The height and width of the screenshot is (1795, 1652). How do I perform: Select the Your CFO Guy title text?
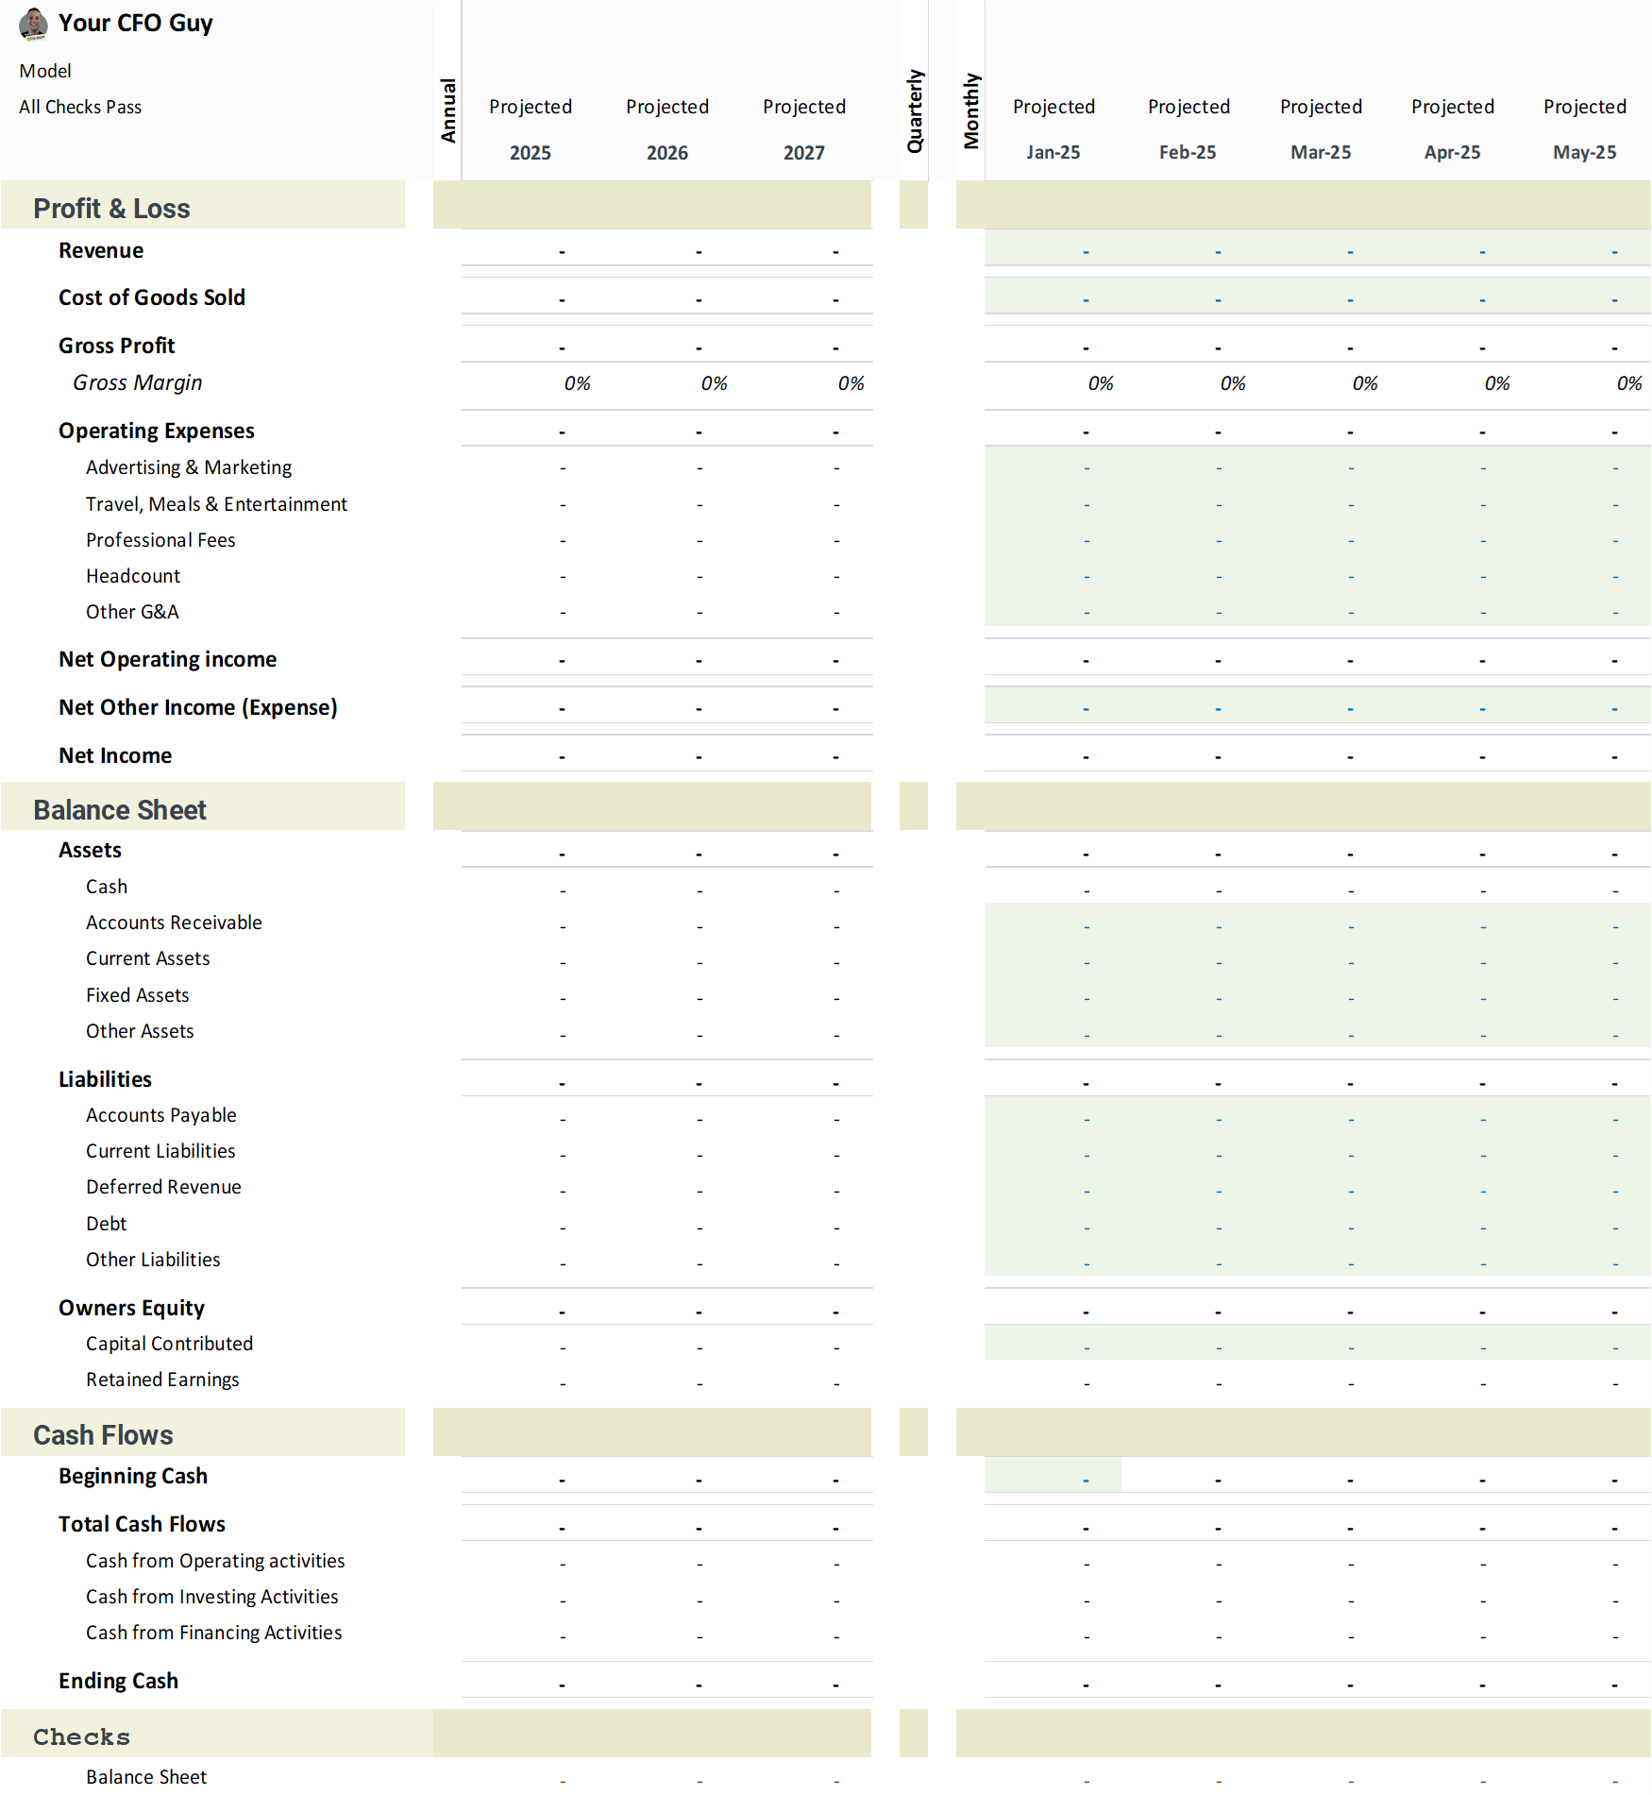(135, 23)
